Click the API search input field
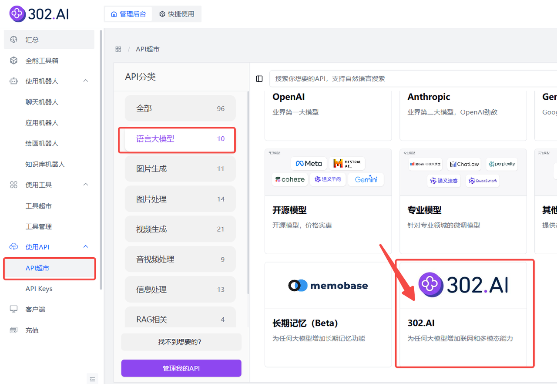The height and width of the screenshot is (384, 557). click(413, 79)
